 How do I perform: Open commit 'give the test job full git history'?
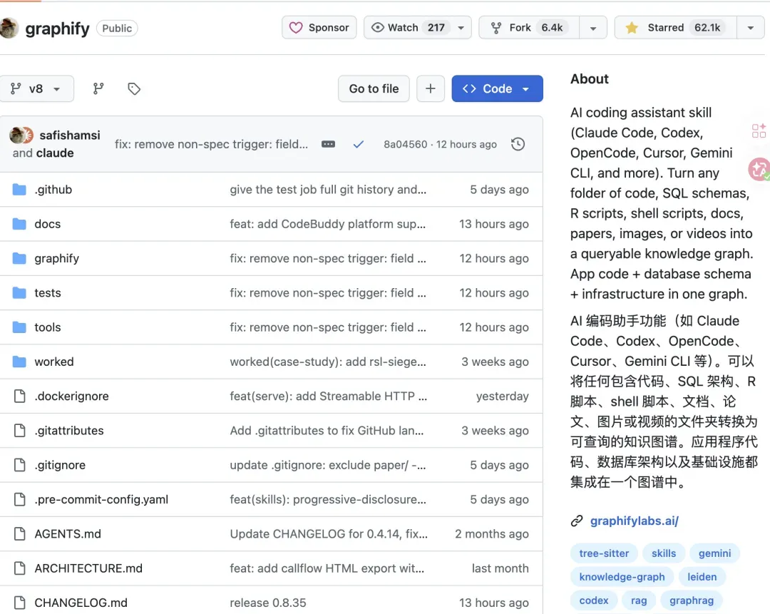[328, 190]
